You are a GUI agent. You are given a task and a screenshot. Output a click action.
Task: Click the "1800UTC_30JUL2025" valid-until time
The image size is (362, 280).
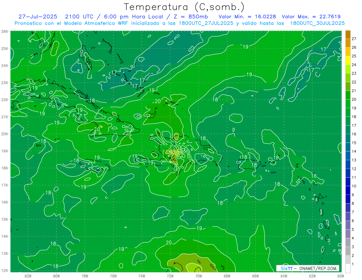click(317, 23)
